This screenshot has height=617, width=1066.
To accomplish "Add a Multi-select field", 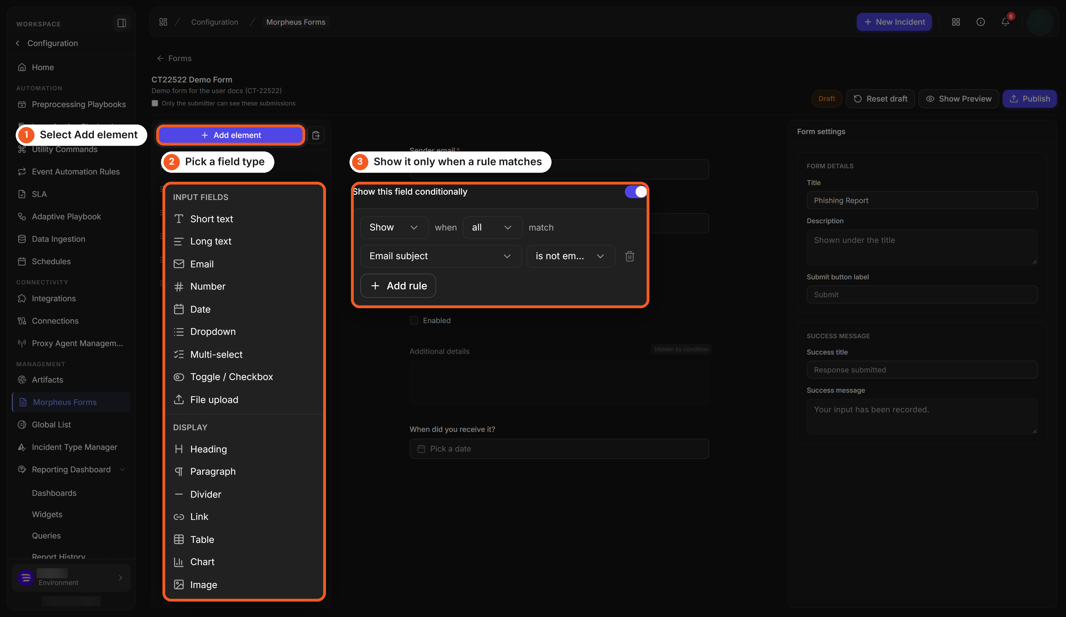I will tap(244, 354).
